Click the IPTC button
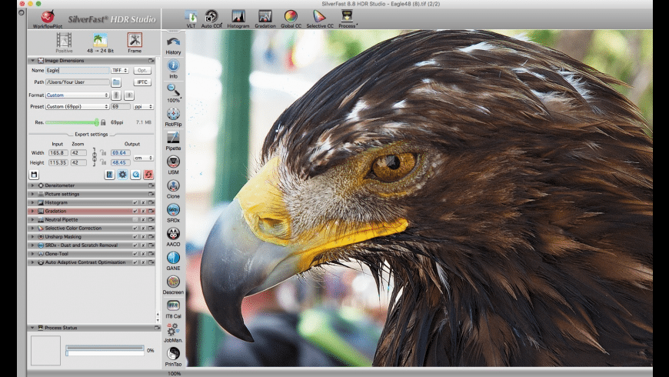The width and height of the screenshot is (669, 377). 142,82
